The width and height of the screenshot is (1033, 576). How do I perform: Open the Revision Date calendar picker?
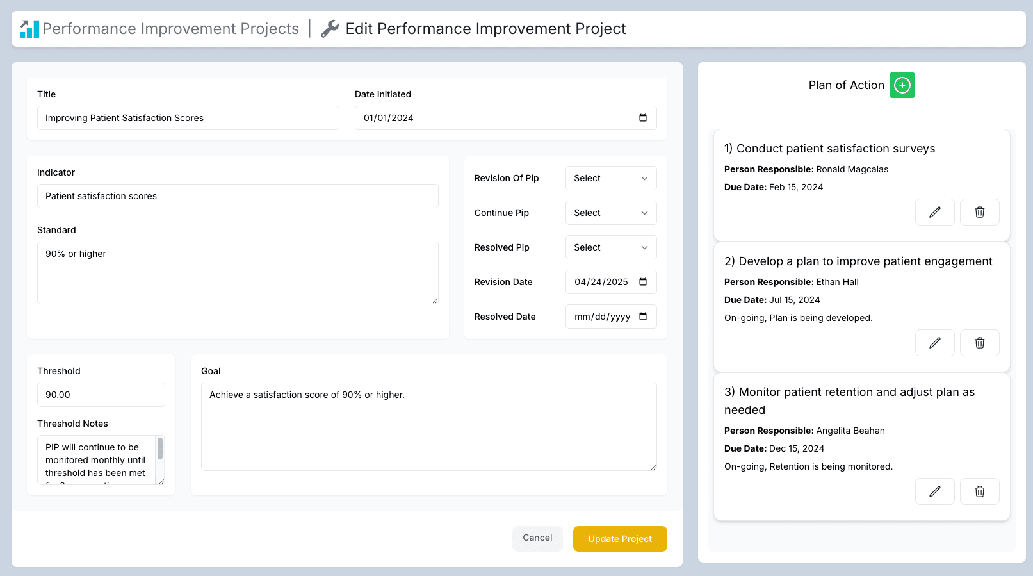(643, 282)
